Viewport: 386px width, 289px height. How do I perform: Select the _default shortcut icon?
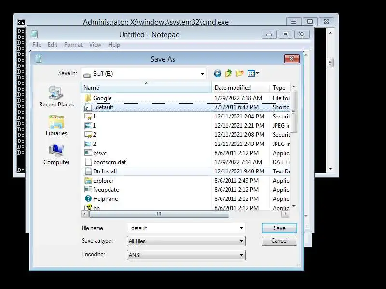click(x=87, y=107)
